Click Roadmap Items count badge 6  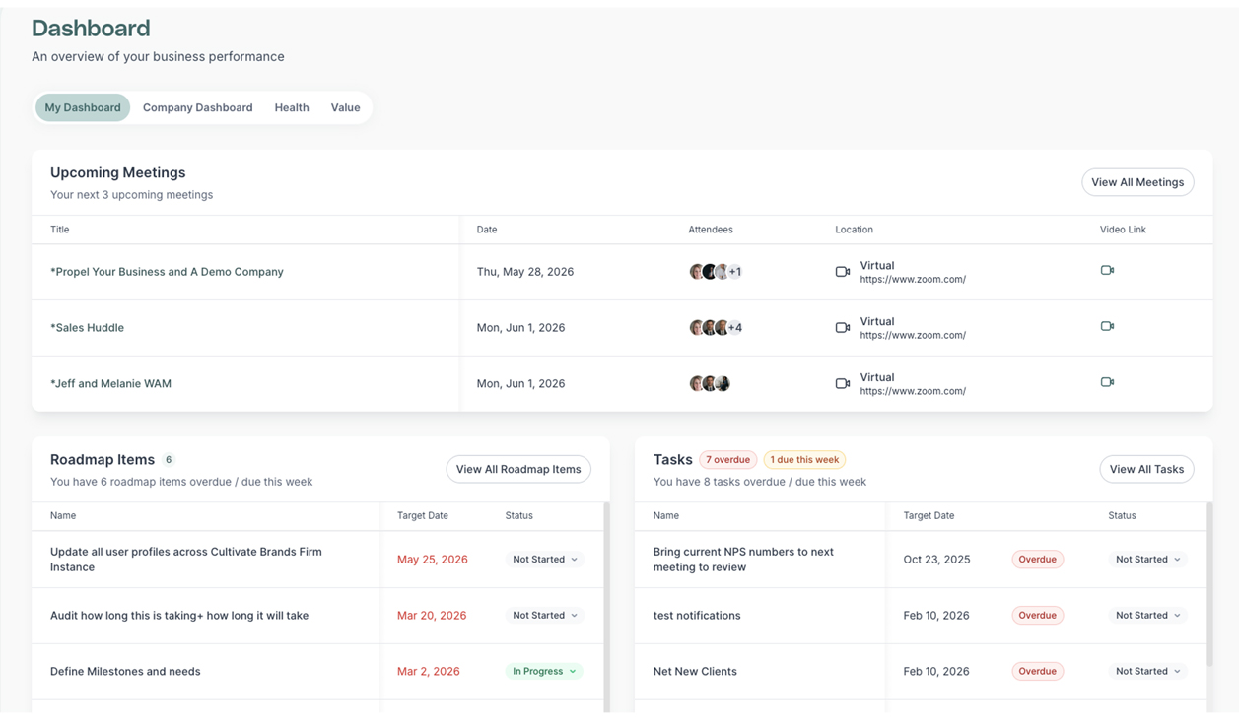(x=169, y=460)
